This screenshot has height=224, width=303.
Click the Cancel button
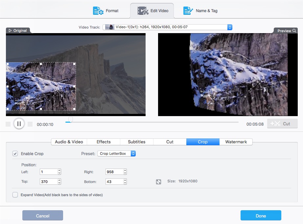coord(43,215)
